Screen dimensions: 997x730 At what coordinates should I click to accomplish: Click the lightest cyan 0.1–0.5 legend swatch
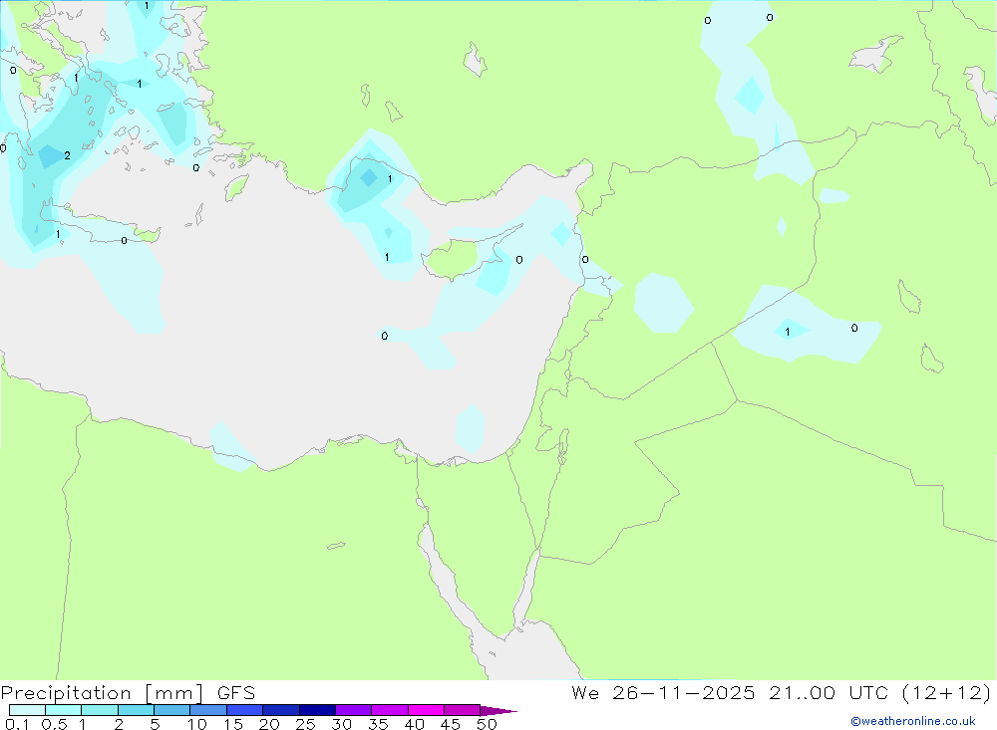pos(27,710)
